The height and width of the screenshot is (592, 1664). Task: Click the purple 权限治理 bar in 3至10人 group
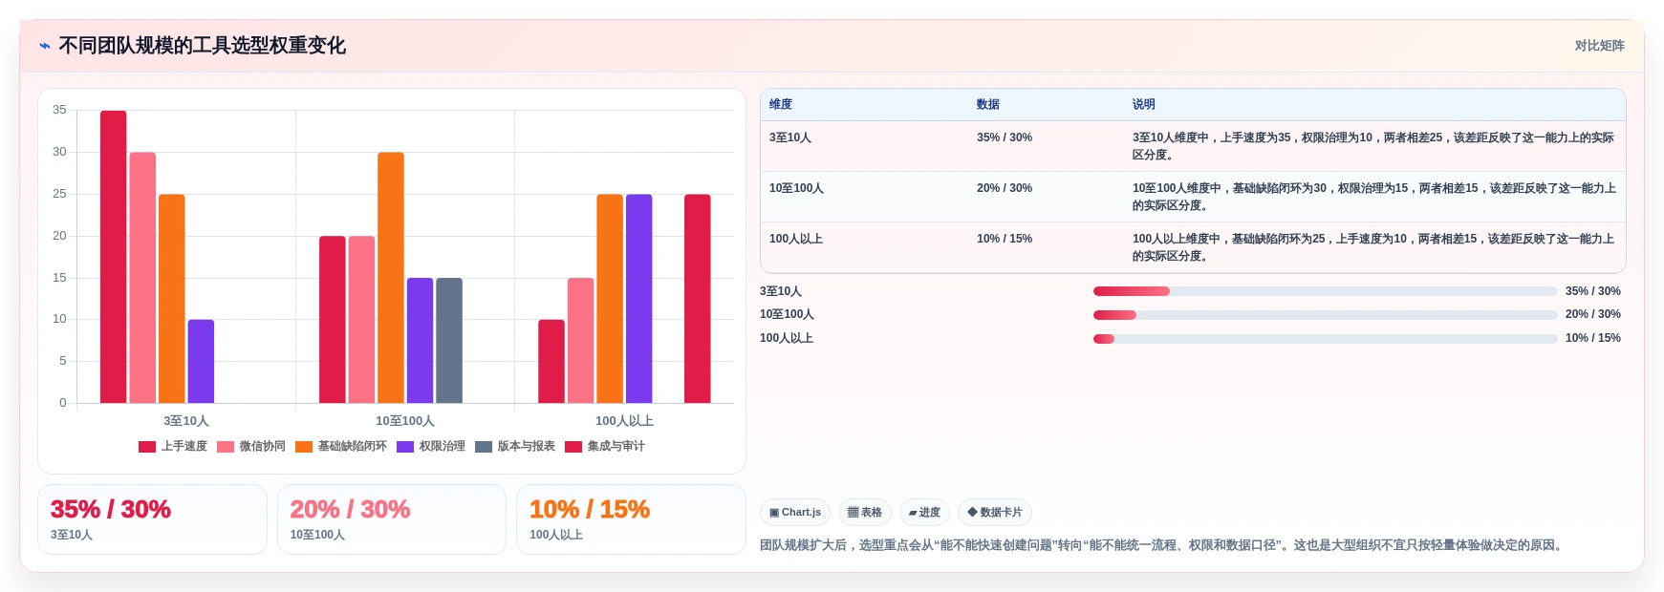(x=201, y=361)
